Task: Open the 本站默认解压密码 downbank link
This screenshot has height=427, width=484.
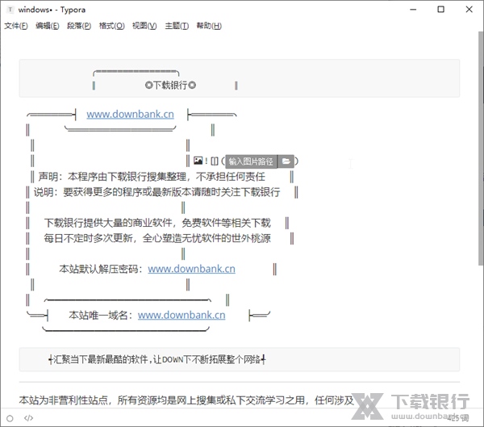Action: pos(191,269)
